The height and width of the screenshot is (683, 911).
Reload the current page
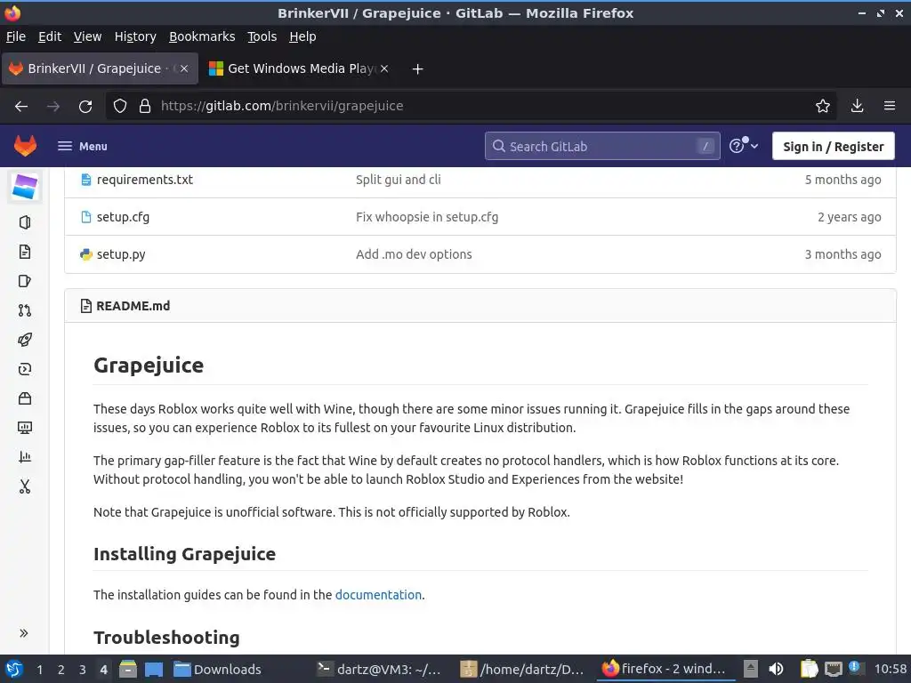point(85,107)
